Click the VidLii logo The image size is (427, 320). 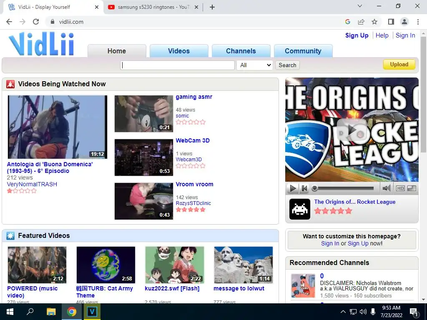[x=41, y=44]
